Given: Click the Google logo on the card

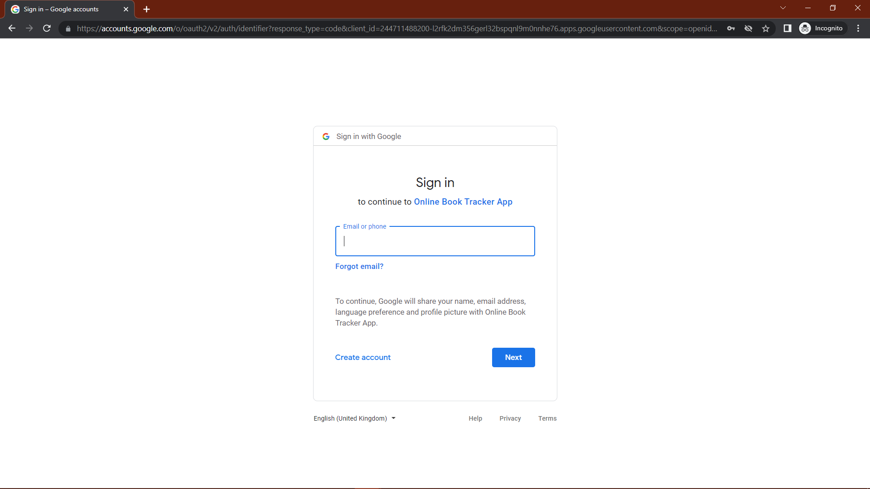Looking at the screenshot, I should coord(326,136).
